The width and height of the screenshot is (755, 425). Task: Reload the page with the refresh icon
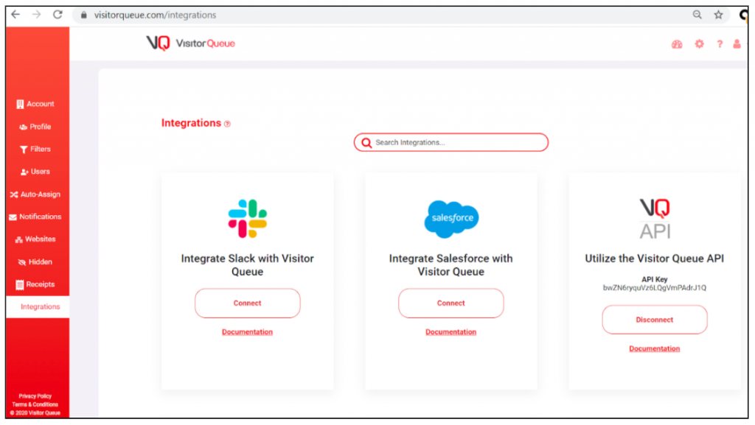[x=58, y=15]
